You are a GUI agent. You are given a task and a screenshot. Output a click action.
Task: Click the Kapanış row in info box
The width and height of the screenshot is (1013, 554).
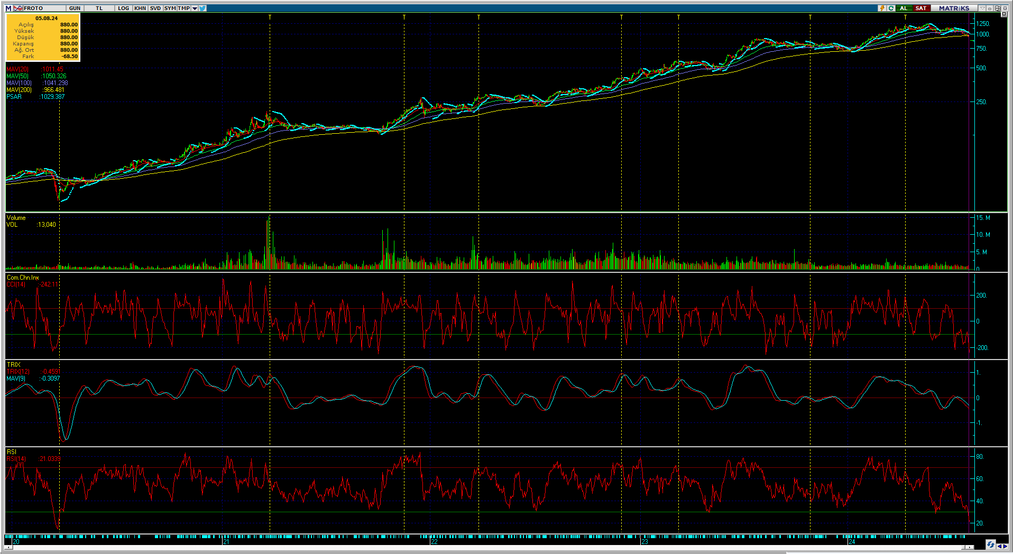[x=43, y=43]
